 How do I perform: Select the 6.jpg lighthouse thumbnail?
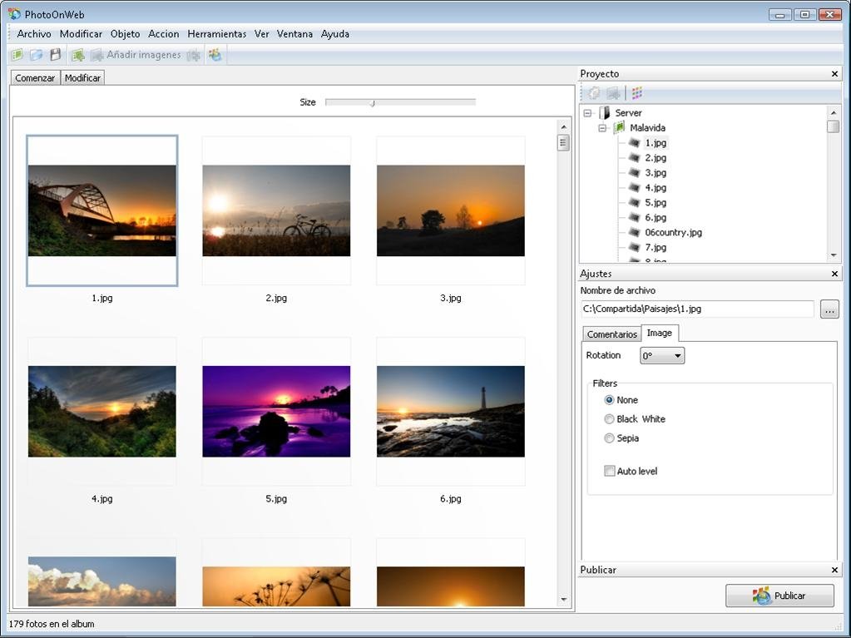[x=451, y=411]
